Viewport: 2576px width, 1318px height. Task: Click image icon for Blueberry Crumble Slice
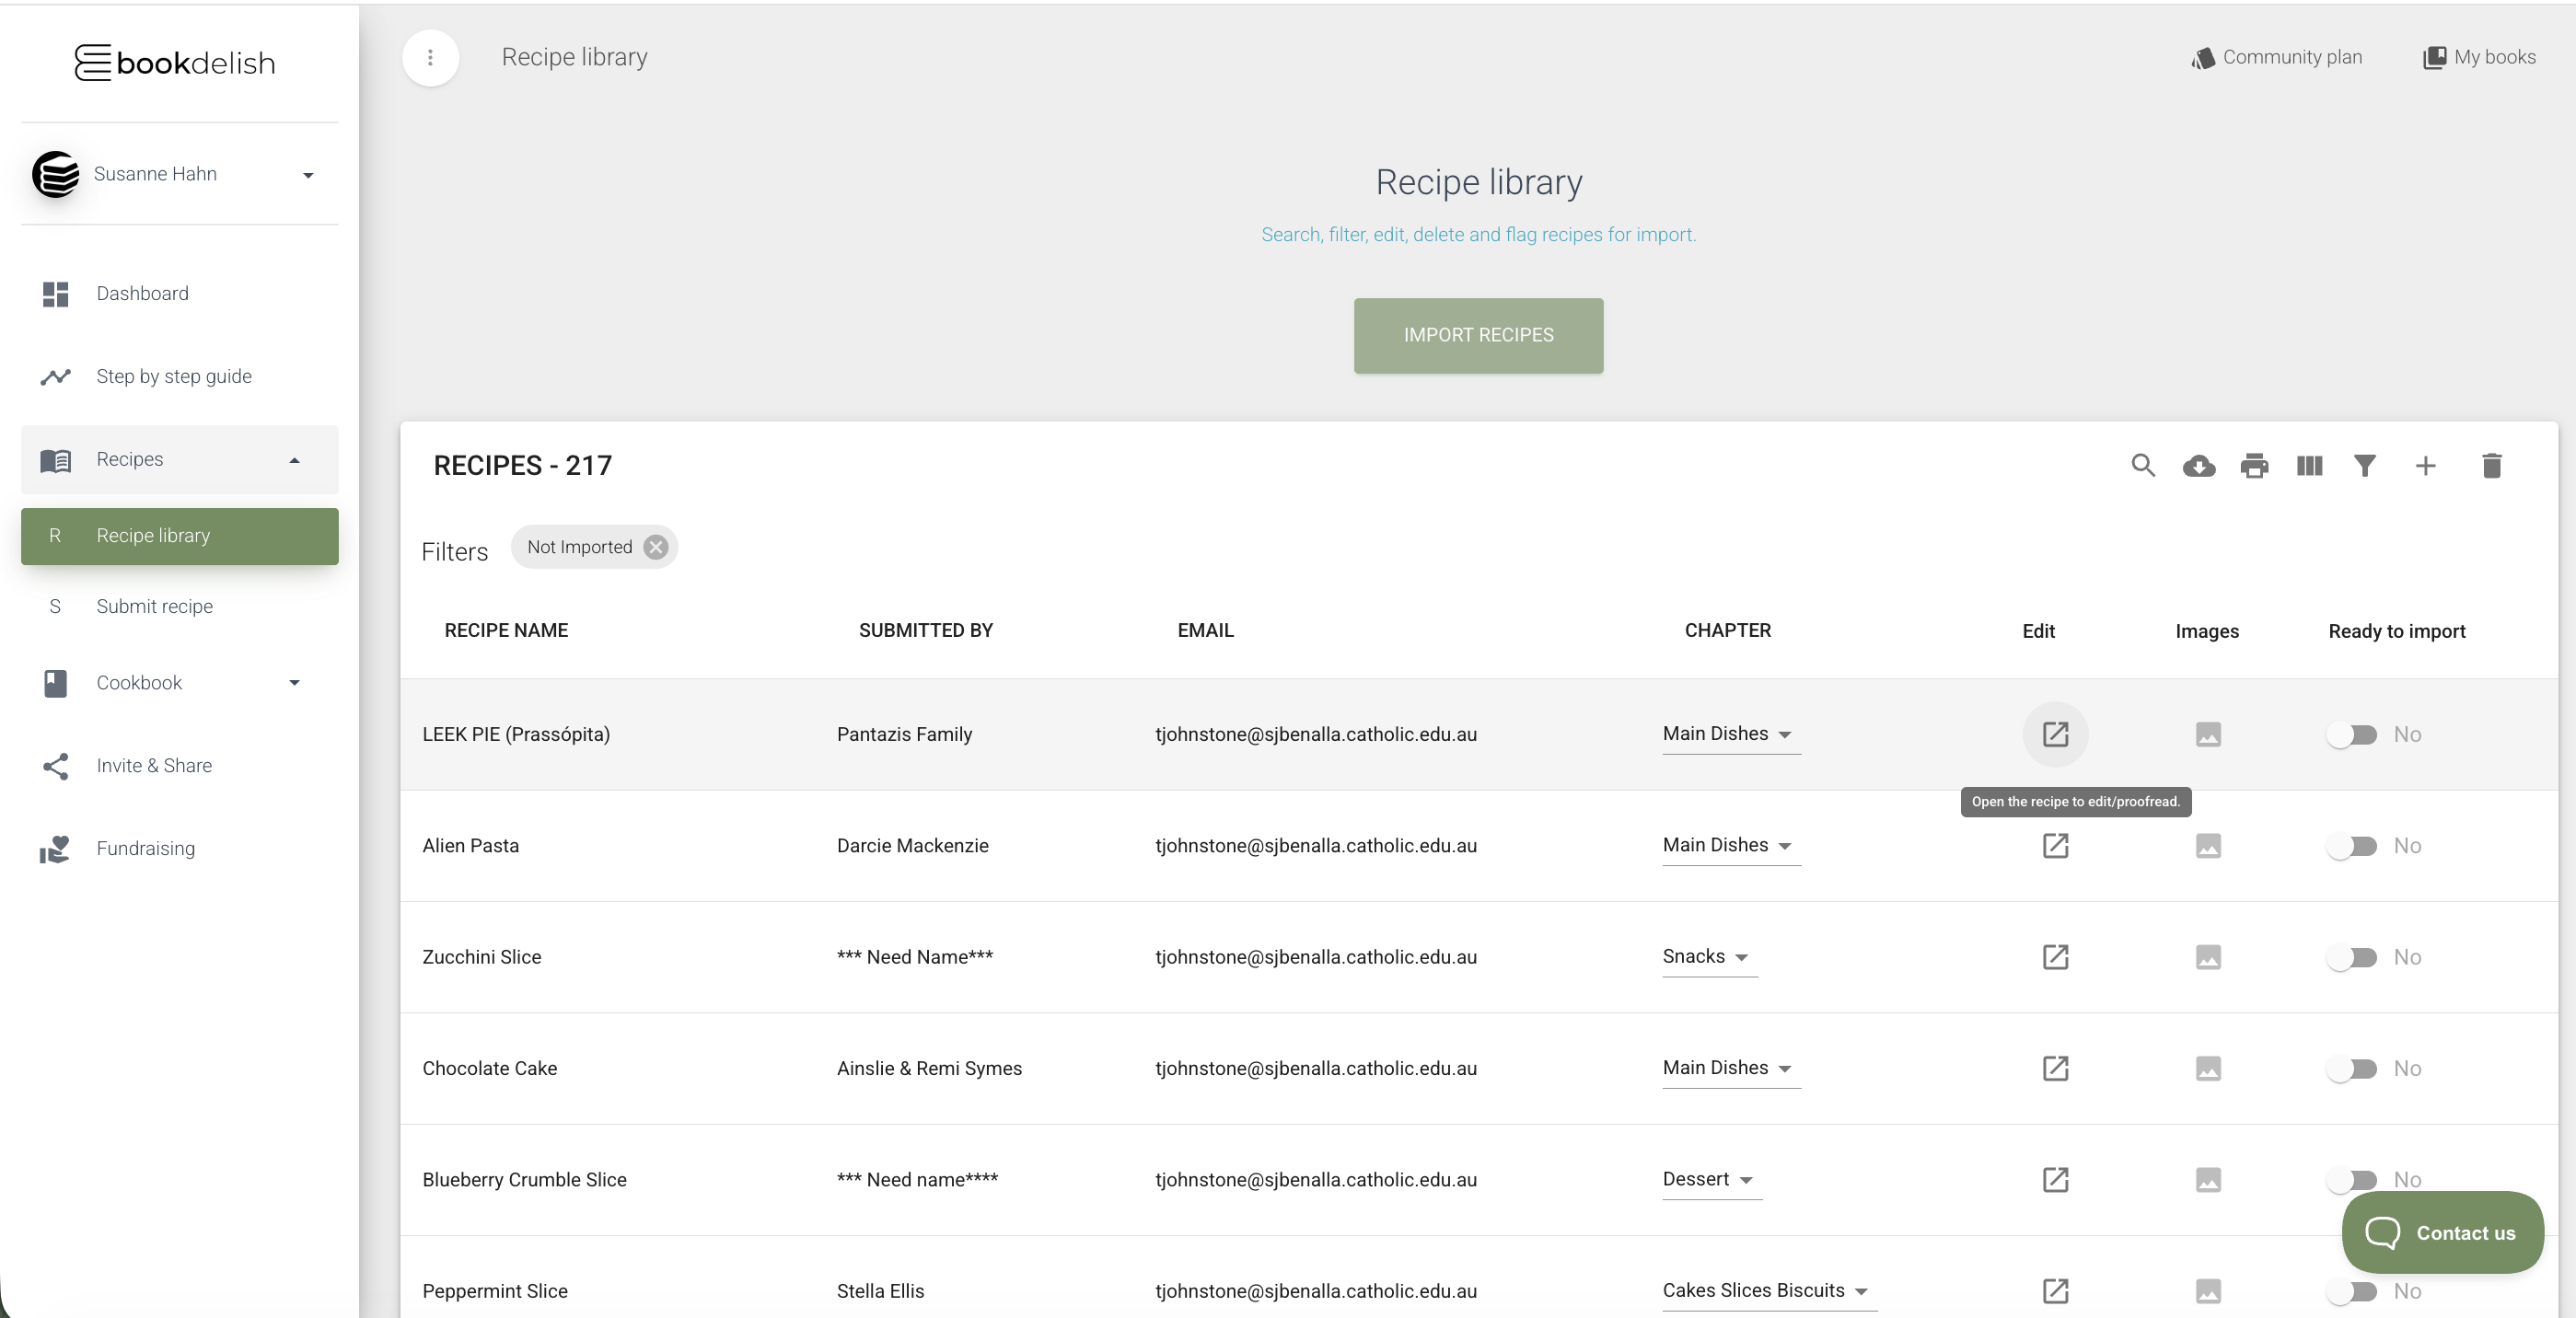(2208, 1180)
